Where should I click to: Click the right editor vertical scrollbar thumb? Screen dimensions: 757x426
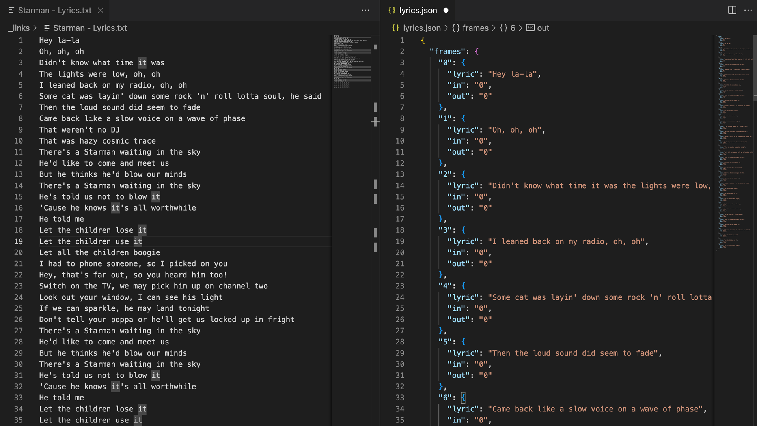point(755,67)
